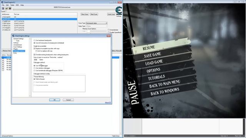
Task: Click Table Extras in status bar
Action: pyautogui.click(x=116, y=136)
